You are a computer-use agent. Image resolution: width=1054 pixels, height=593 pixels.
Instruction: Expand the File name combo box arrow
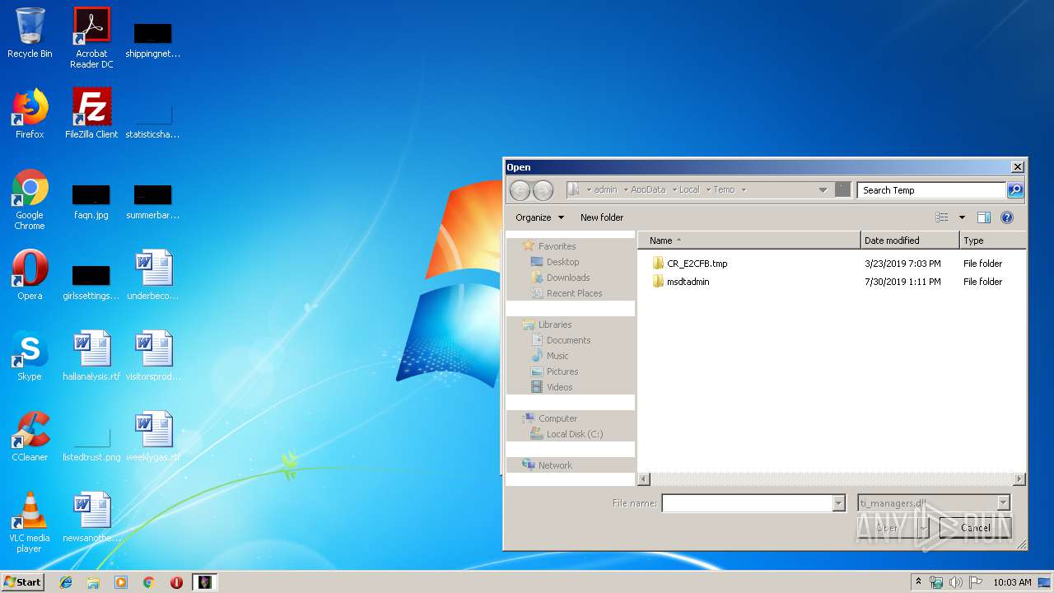[838, 503]
